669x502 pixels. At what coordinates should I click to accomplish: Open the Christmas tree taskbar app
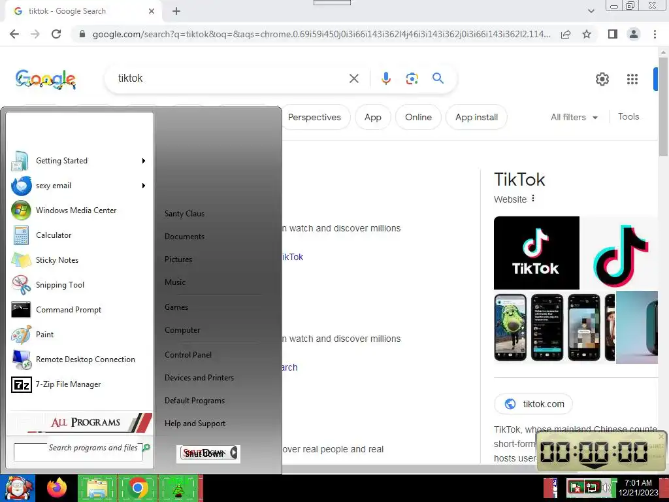tap(178, 488)
